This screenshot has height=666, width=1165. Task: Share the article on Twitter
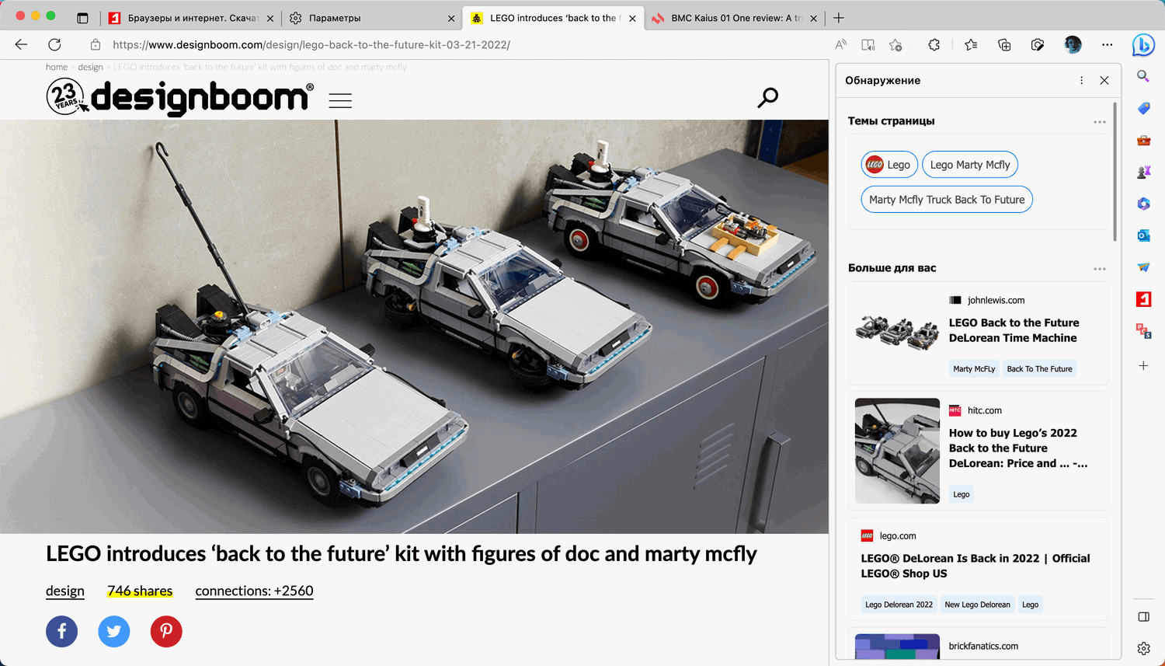pos(114,631)
